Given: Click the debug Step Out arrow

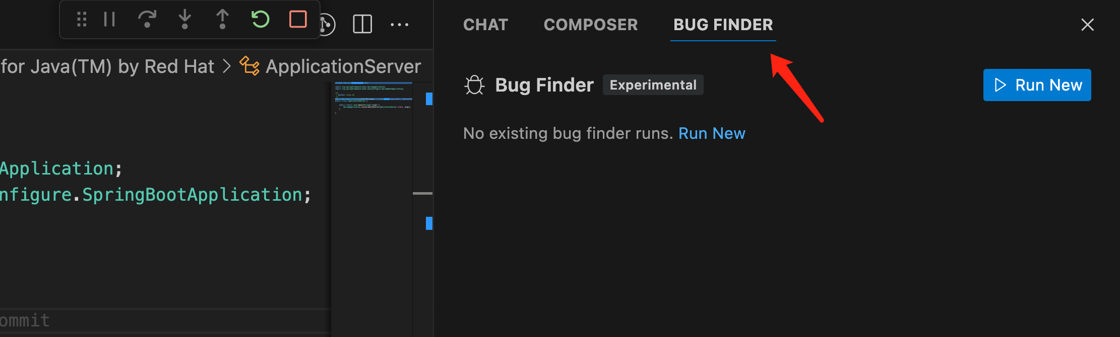Looking at the screenshot, I should [222, 20].
